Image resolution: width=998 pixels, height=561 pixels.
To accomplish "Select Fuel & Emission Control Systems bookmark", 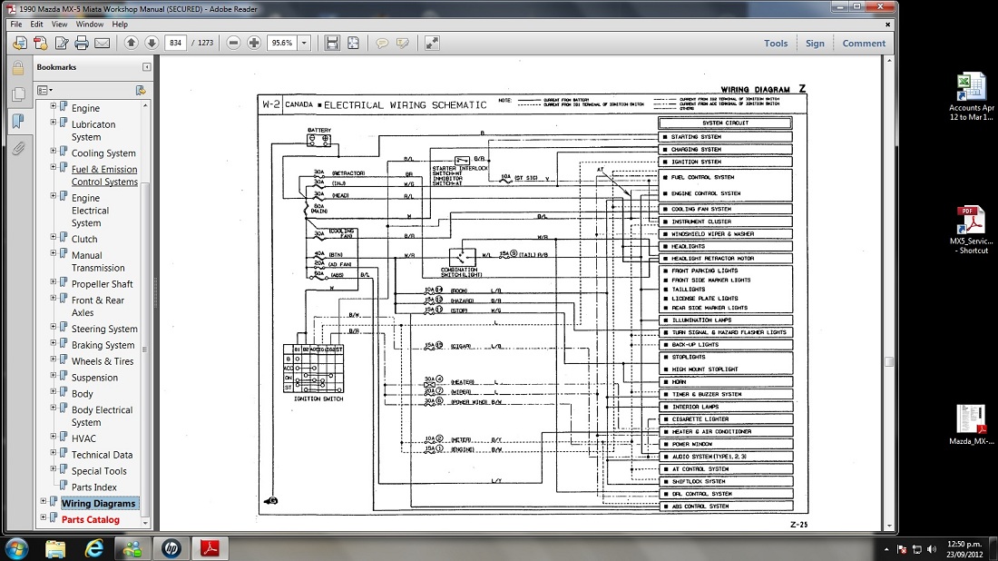I will tap(104, 175).
